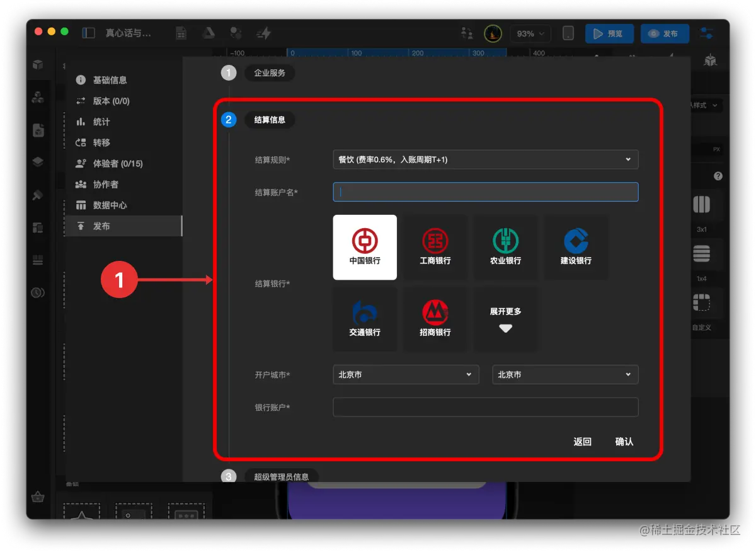Click the 返回 back button
756x552 pixels.
pyautogui.click(x=582, y=442)
